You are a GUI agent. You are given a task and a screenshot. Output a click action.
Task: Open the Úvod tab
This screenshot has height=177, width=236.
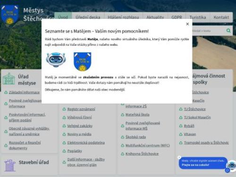(63, 17)
